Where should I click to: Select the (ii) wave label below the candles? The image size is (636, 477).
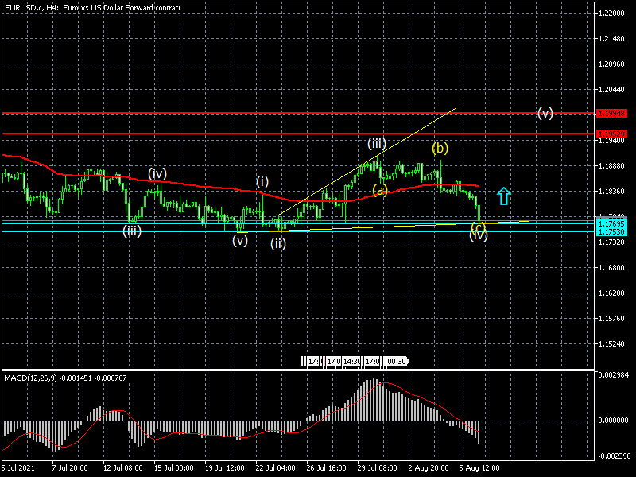(x=277, y=243)
